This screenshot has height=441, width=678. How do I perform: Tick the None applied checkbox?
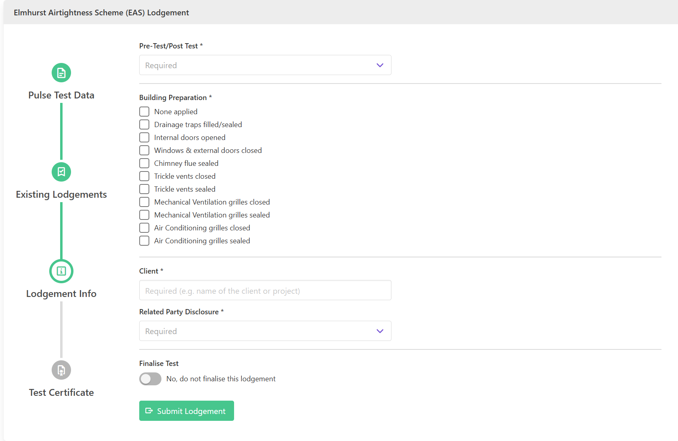coord(144,112)
